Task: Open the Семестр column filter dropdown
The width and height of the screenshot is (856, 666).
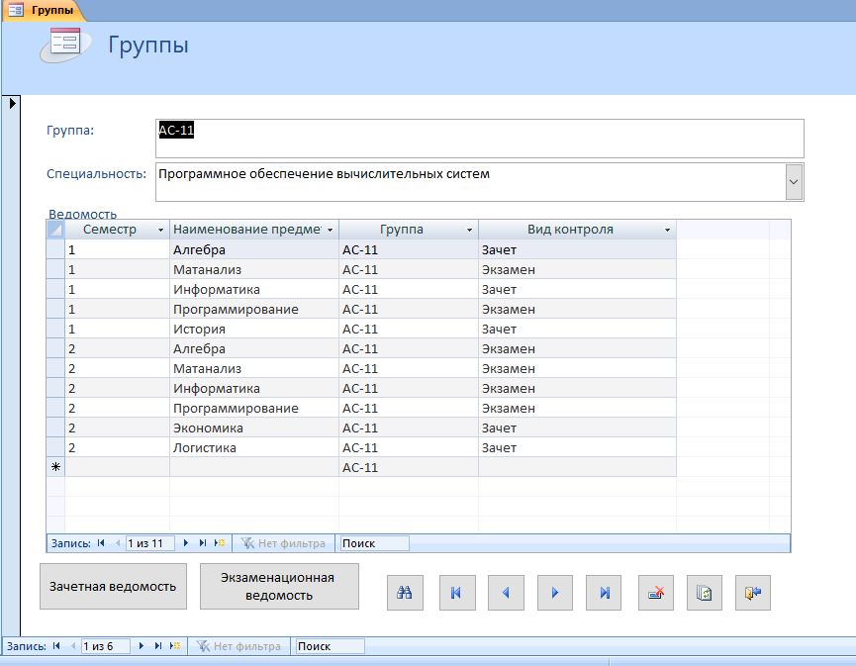Action: pyautogui.click(x=160, y=230)
